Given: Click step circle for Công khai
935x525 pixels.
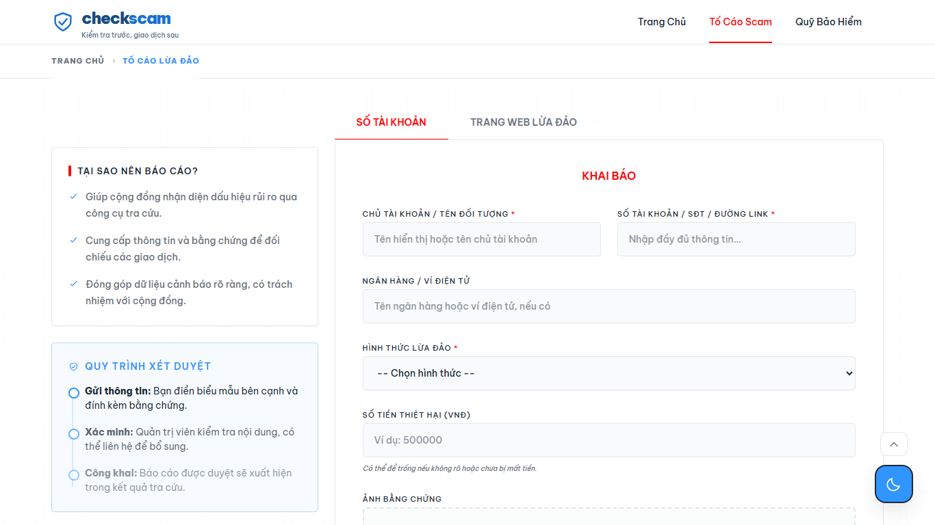Looking at the screenshot, I should click(x=74, y=475).
